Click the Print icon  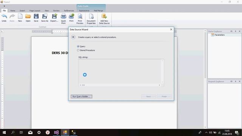[71, 18]
